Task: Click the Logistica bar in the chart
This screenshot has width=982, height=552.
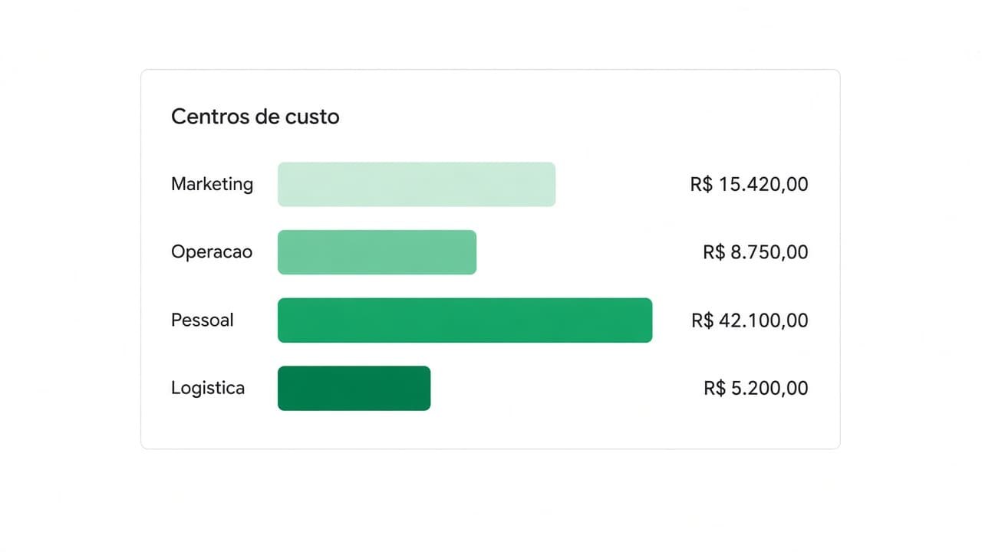Action: click(354, 388)
